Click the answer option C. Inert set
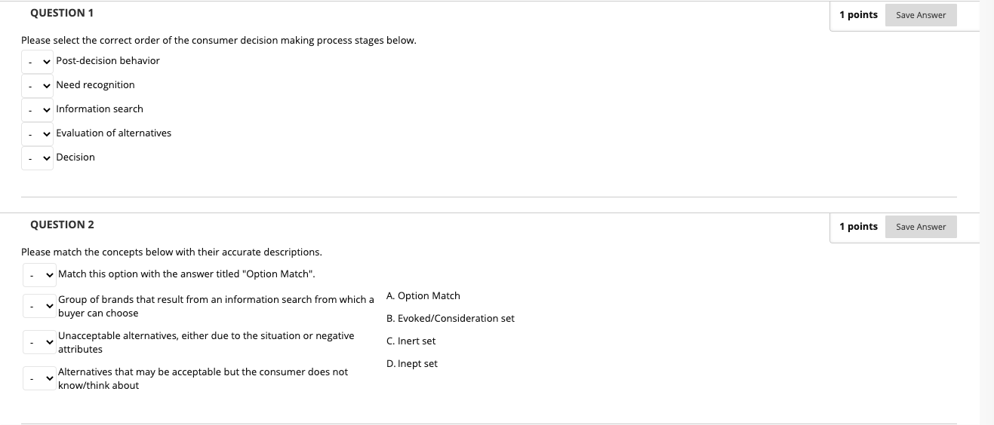Viewport: 994px width, 425px height. pos(411,341)
